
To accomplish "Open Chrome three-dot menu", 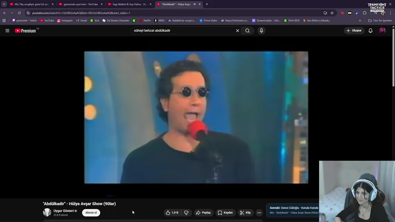I will [390, 13].
